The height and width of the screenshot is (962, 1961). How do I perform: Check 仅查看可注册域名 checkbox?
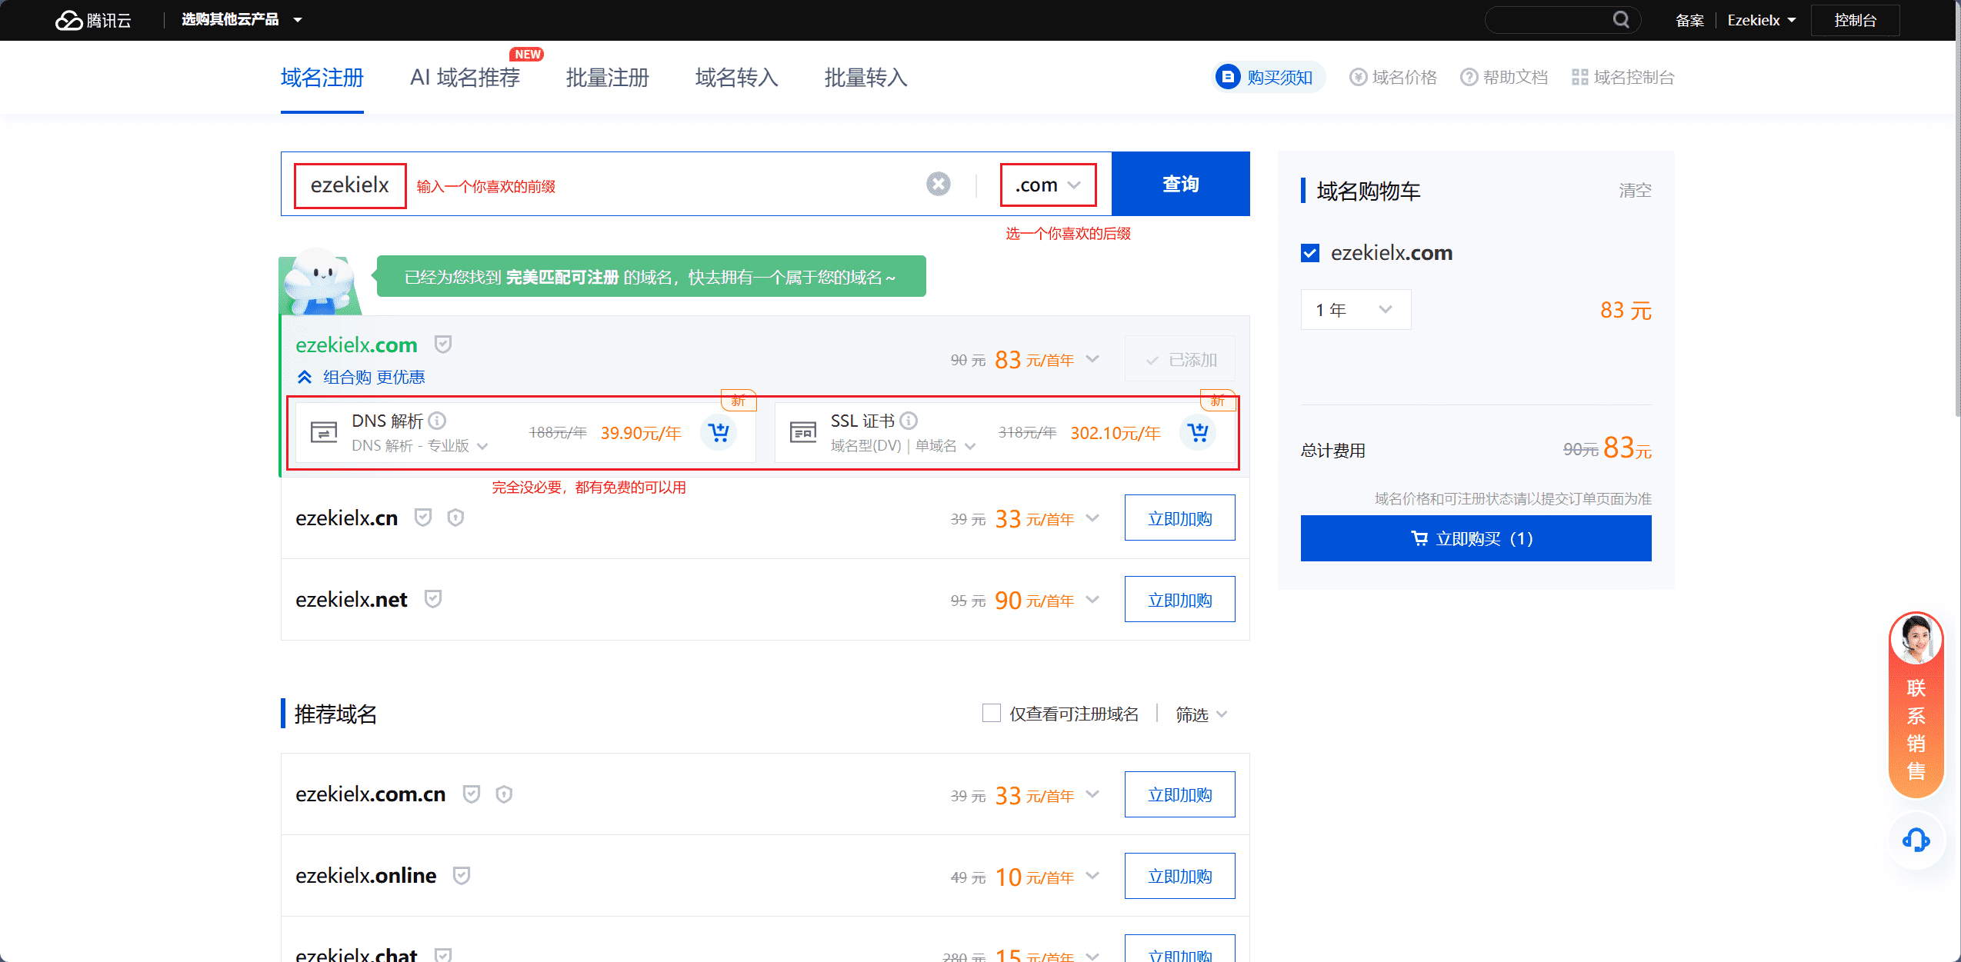tap(992, 713)
